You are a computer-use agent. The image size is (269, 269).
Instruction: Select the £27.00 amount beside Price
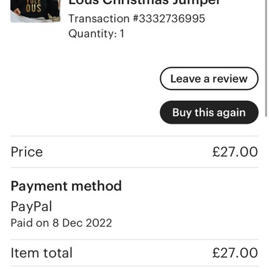click(235, 152)
